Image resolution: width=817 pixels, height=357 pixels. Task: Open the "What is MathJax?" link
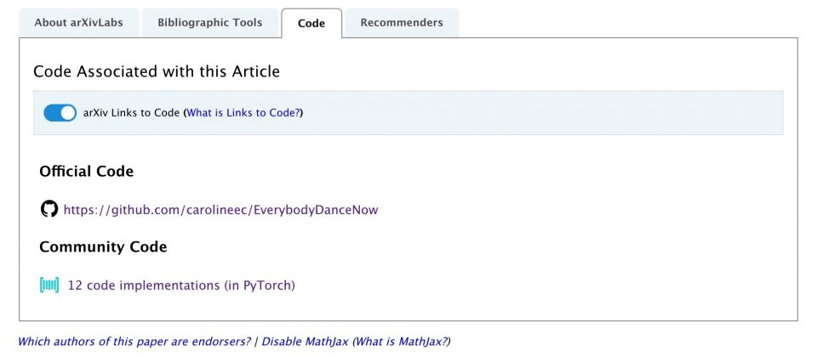(x=401, y=342)
